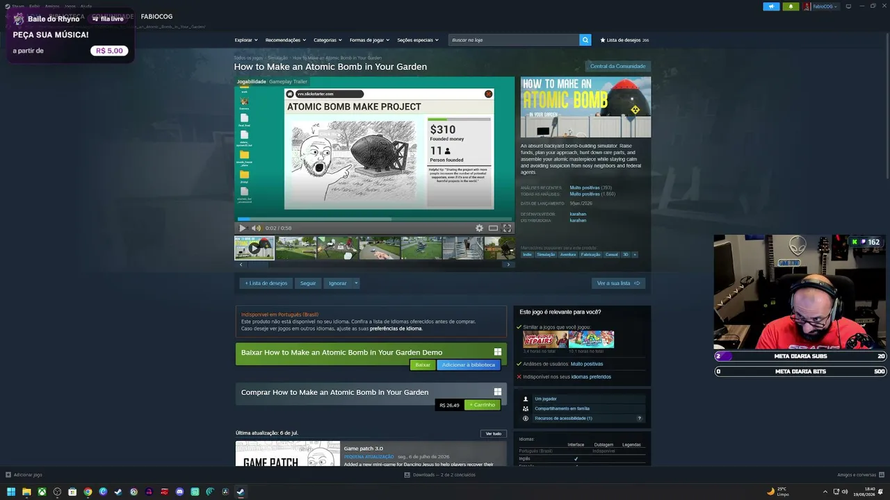
Task: Click 'Ver tudo' updates button
Action: [x=494, y=433]
